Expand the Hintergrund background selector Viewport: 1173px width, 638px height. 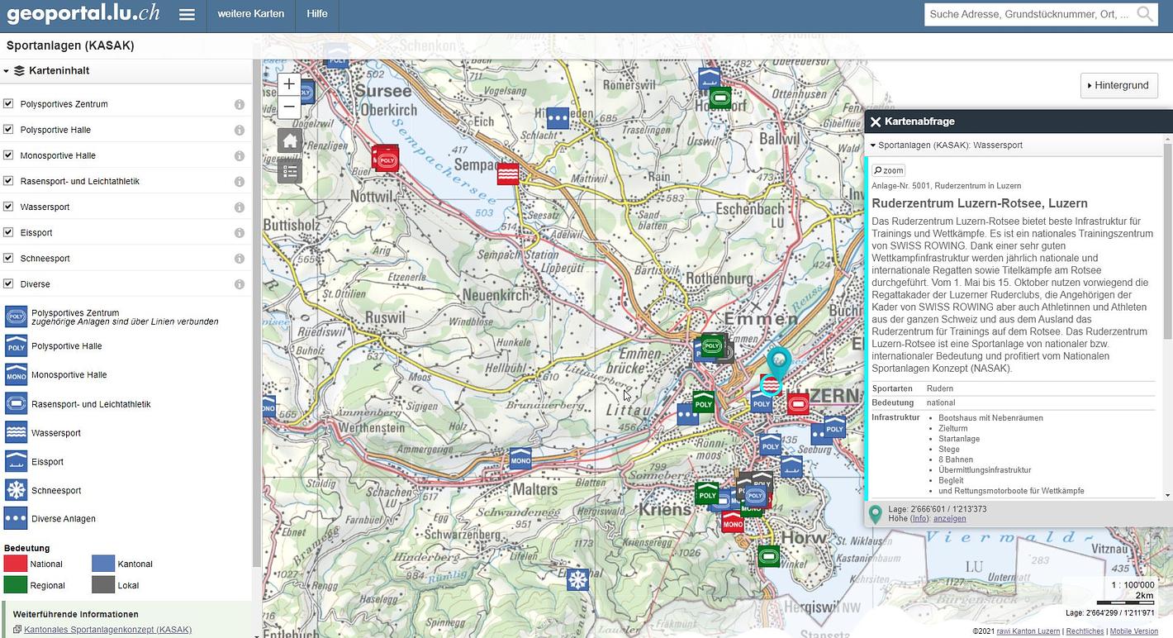coord(1118,85)
